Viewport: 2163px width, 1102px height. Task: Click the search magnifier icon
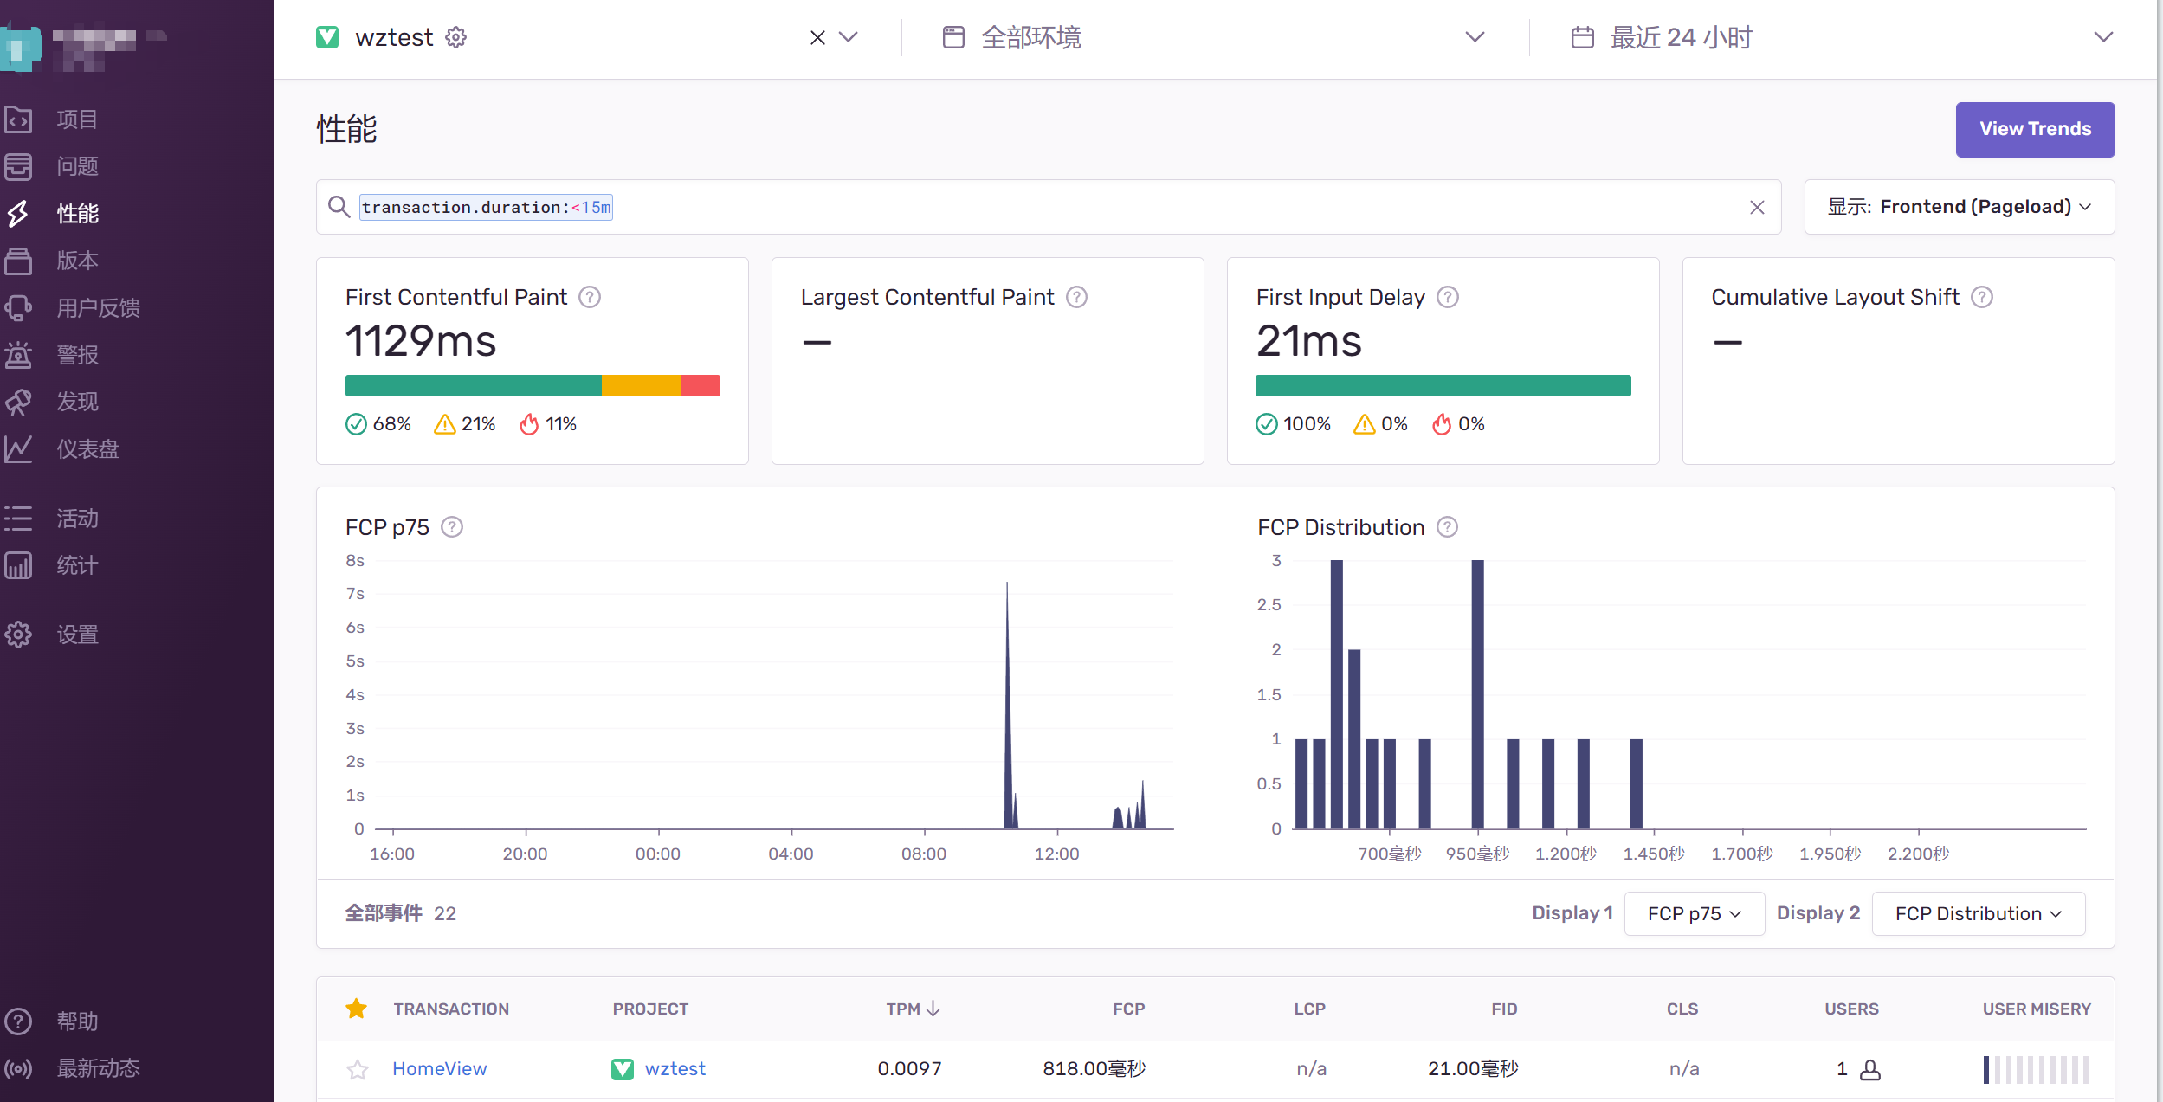point(339,207)
